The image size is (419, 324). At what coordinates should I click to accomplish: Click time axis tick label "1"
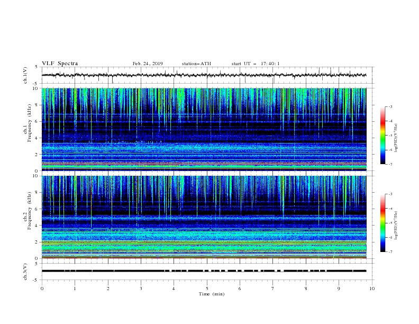point(75,289)
